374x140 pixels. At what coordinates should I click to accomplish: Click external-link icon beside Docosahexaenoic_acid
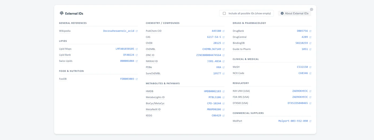pyautogui.click(x=137, y=31)
